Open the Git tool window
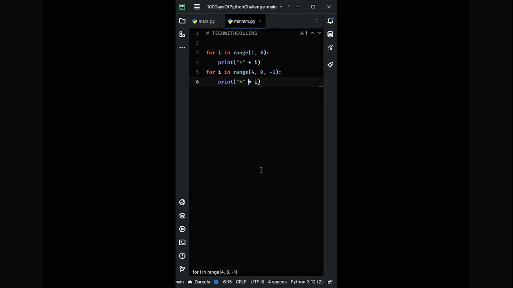 [x=182, y=269]
